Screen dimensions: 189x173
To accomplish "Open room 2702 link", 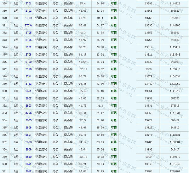I will (28, 10).
